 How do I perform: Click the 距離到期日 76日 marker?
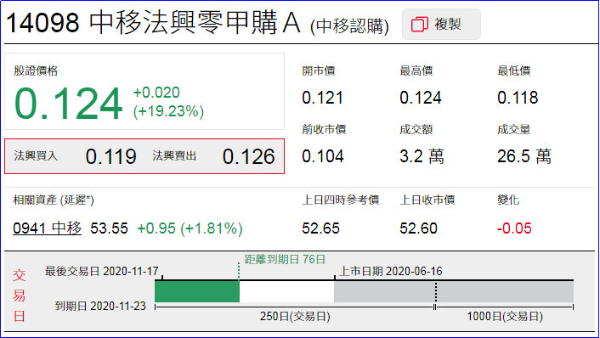coord(285,260)
